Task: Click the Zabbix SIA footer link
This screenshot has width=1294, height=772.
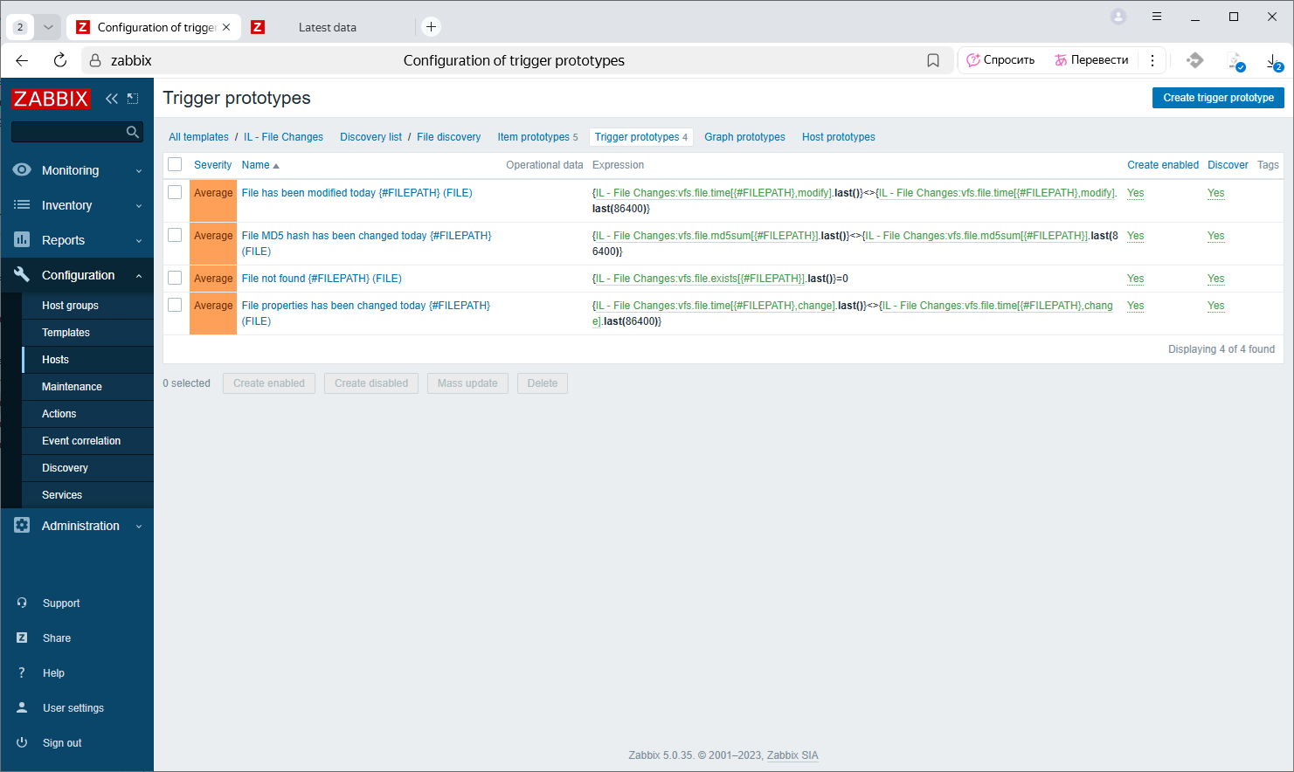Action: [792, 755]
